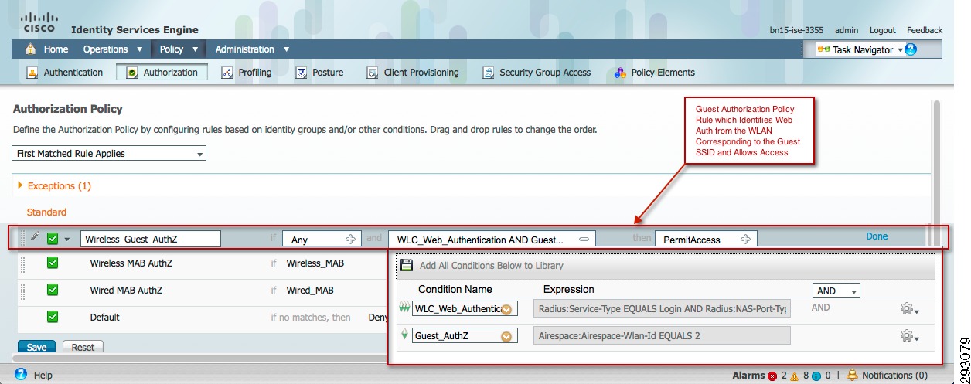Click the Notifications (0) label
971x384 pixels.
(894, 376)
